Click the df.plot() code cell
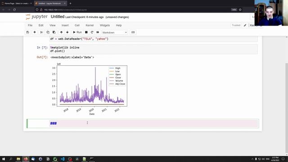The image size is (288, 162). pyautogui.click(x=153, y=49)
